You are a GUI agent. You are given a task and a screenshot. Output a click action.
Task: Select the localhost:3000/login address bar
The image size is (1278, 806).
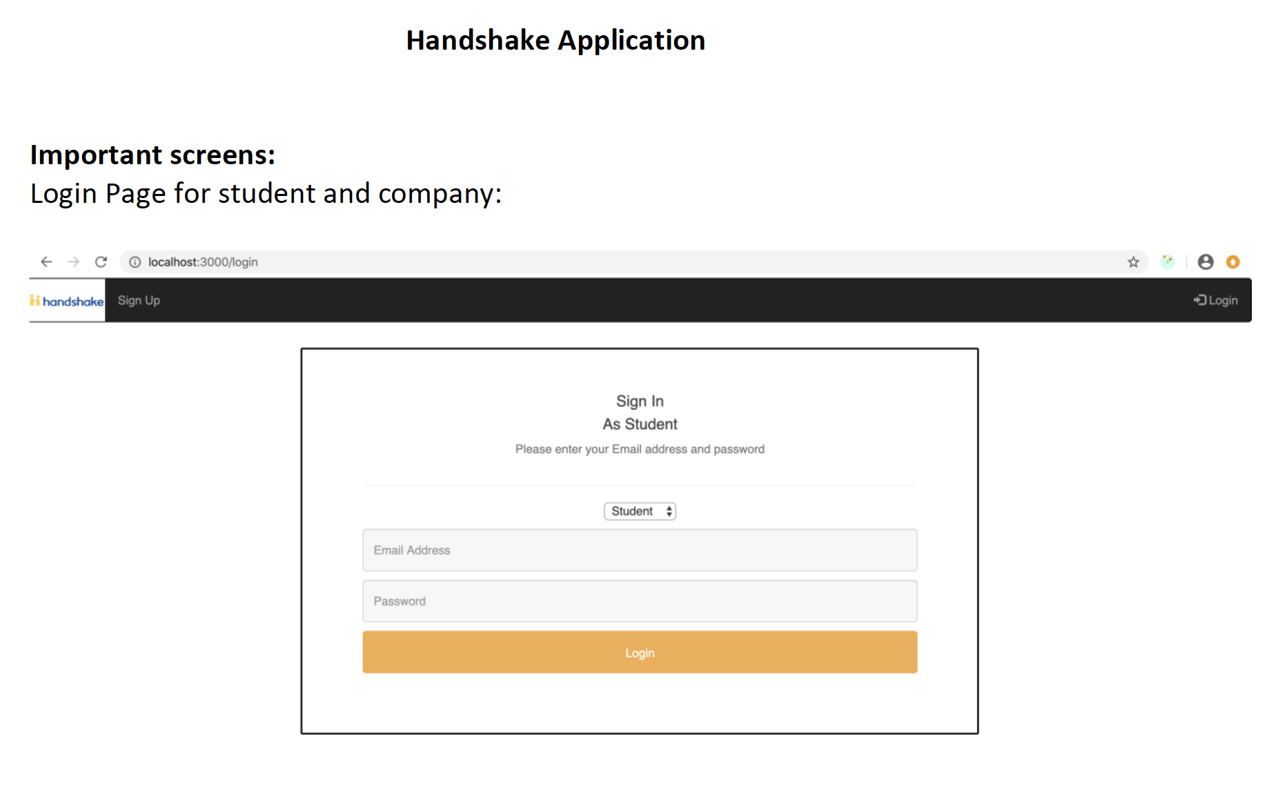point(633,262)
